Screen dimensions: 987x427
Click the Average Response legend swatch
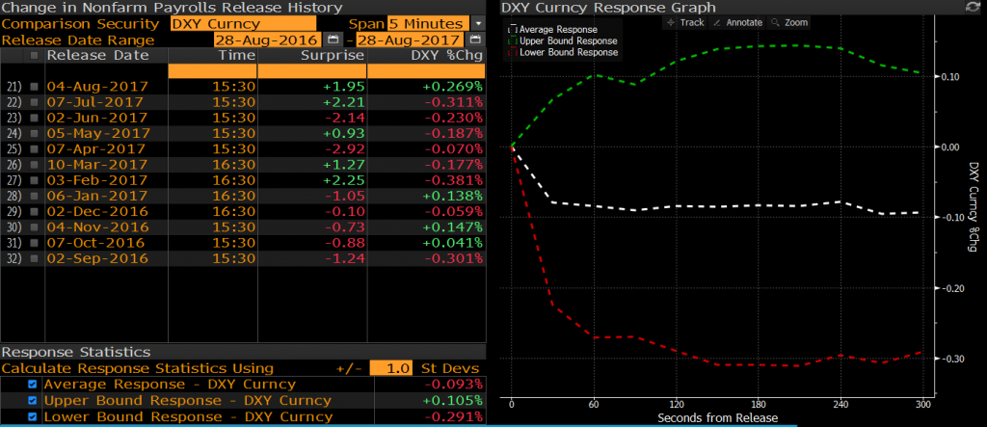(512, 30)
